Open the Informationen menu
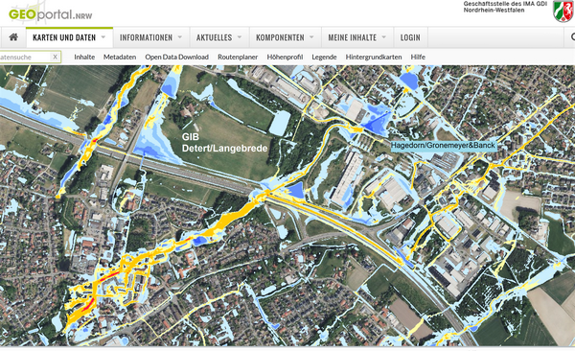Image resolution: width=575 pixels, height=351 pixels. (151, 37)
